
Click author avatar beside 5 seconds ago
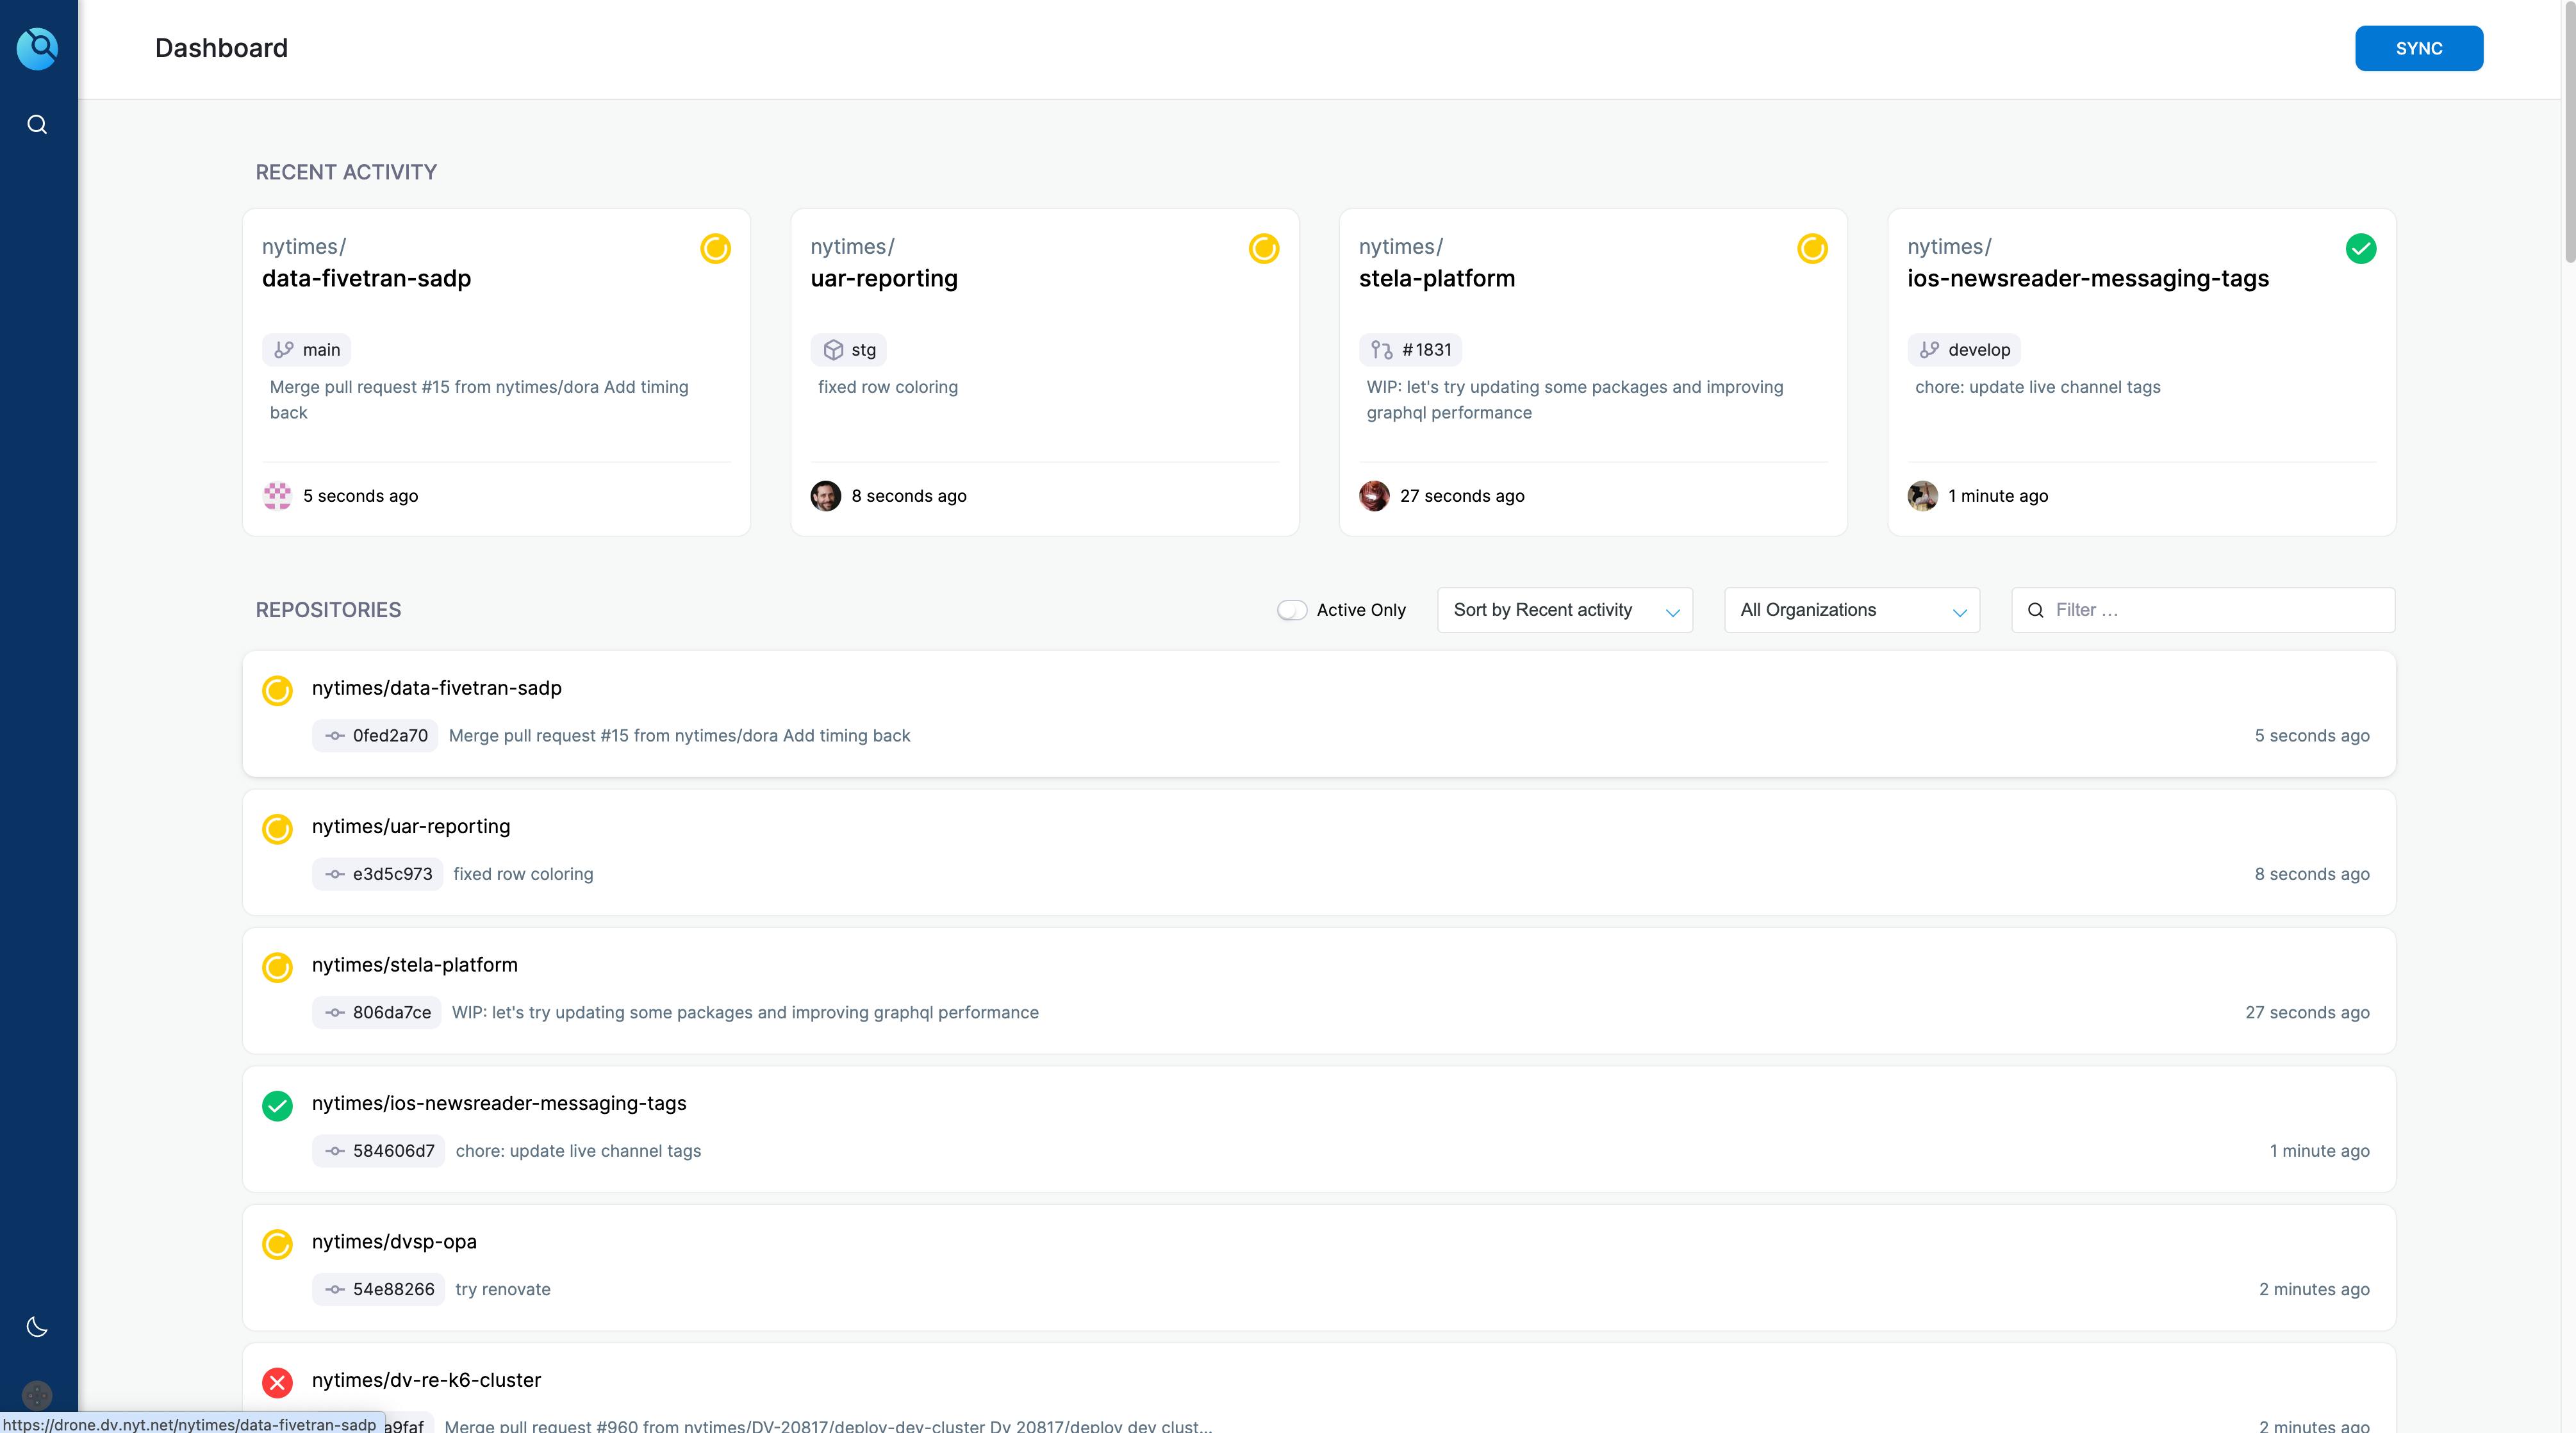(277, 496)
